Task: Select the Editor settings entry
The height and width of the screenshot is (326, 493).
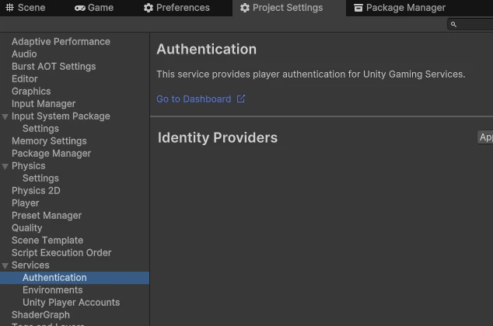Action: [25, 78]
